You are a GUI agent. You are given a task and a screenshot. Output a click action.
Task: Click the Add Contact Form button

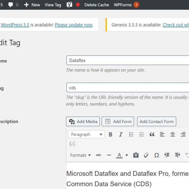tap(157, 122)
